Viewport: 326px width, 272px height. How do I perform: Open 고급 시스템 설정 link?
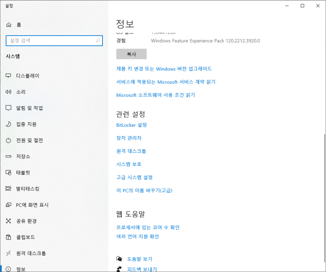[134, 177]
